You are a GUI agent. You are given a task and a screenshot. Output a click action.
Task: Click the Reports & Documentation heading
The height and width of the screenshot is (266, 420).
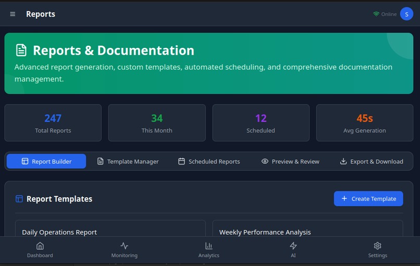113,50
